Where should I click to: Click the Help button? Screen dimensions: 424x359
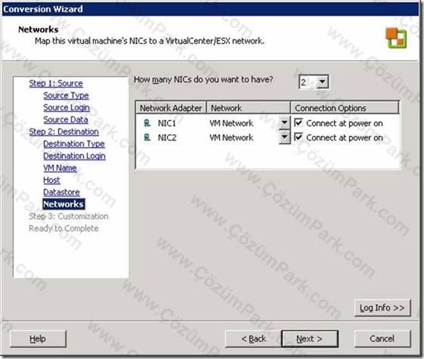[38, 339]
